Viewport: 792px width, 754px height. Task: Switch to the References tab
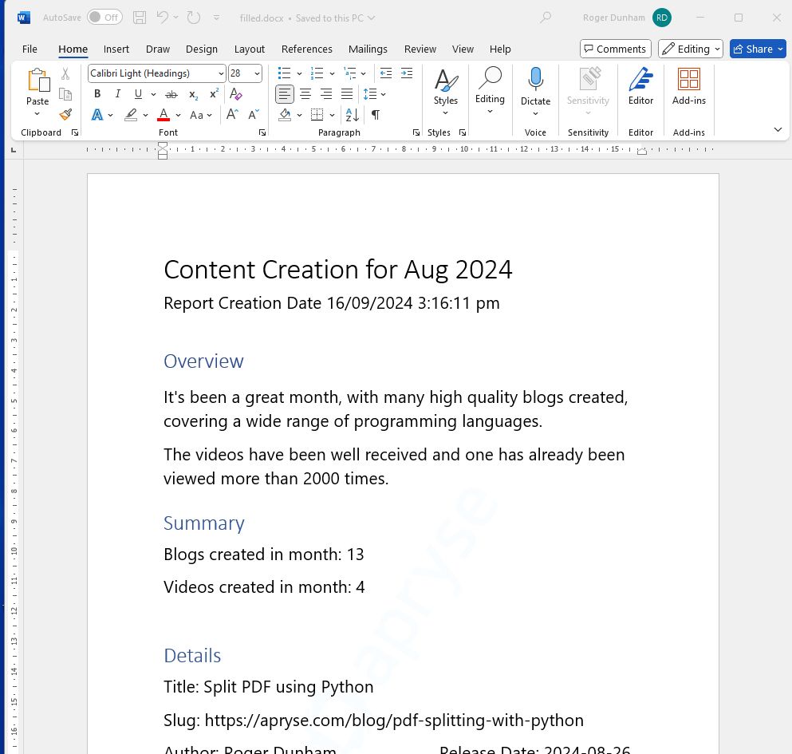[x=306, y=49]
